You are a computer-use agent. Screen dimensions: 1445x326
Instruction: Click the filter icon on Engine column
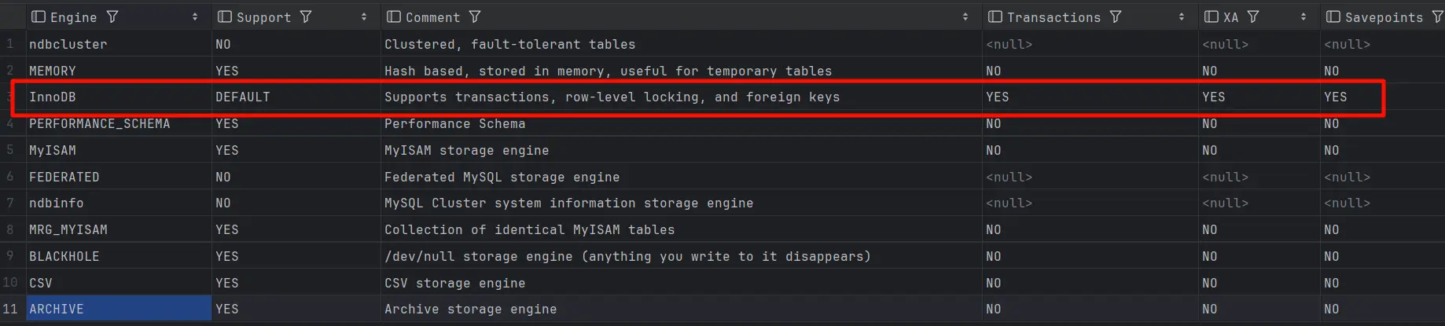pos(112,16)
